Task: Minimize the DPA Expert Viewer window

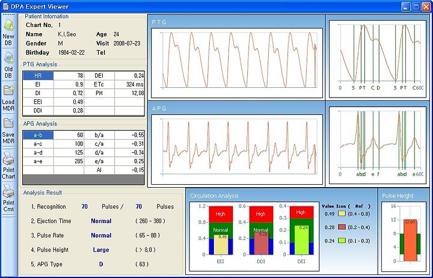Action: click(x=406, y=7)
